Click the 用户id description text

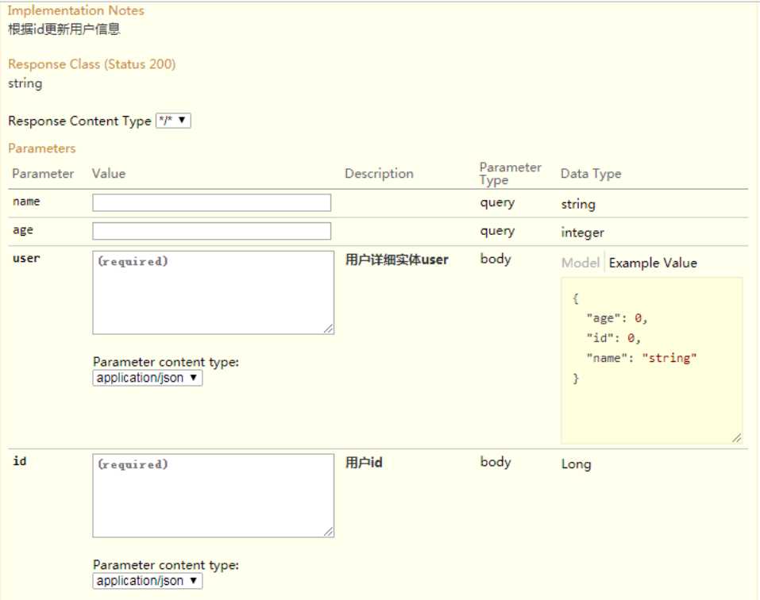coord(364,463)
